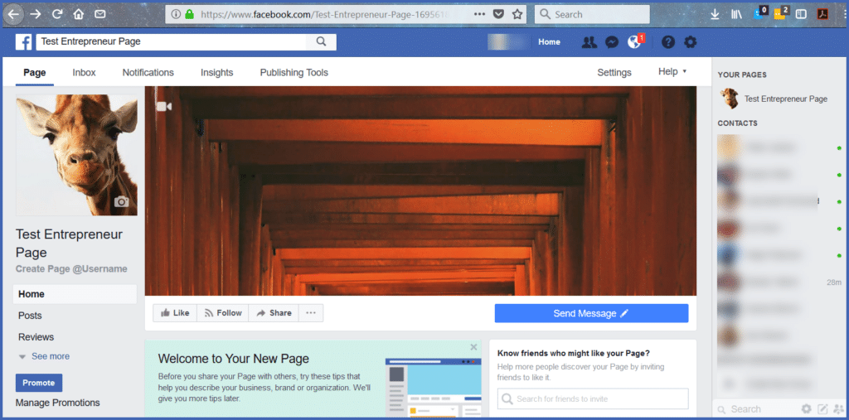Click the Send Message button

coord(591,313)
